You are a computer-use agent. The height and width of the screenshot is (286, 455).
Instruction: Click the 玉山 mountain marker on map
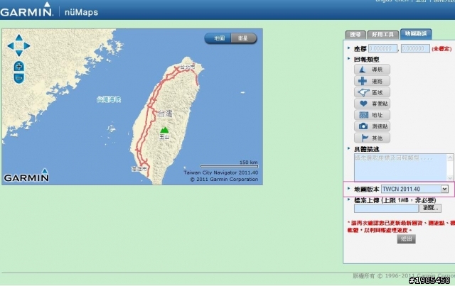[164, 130]
